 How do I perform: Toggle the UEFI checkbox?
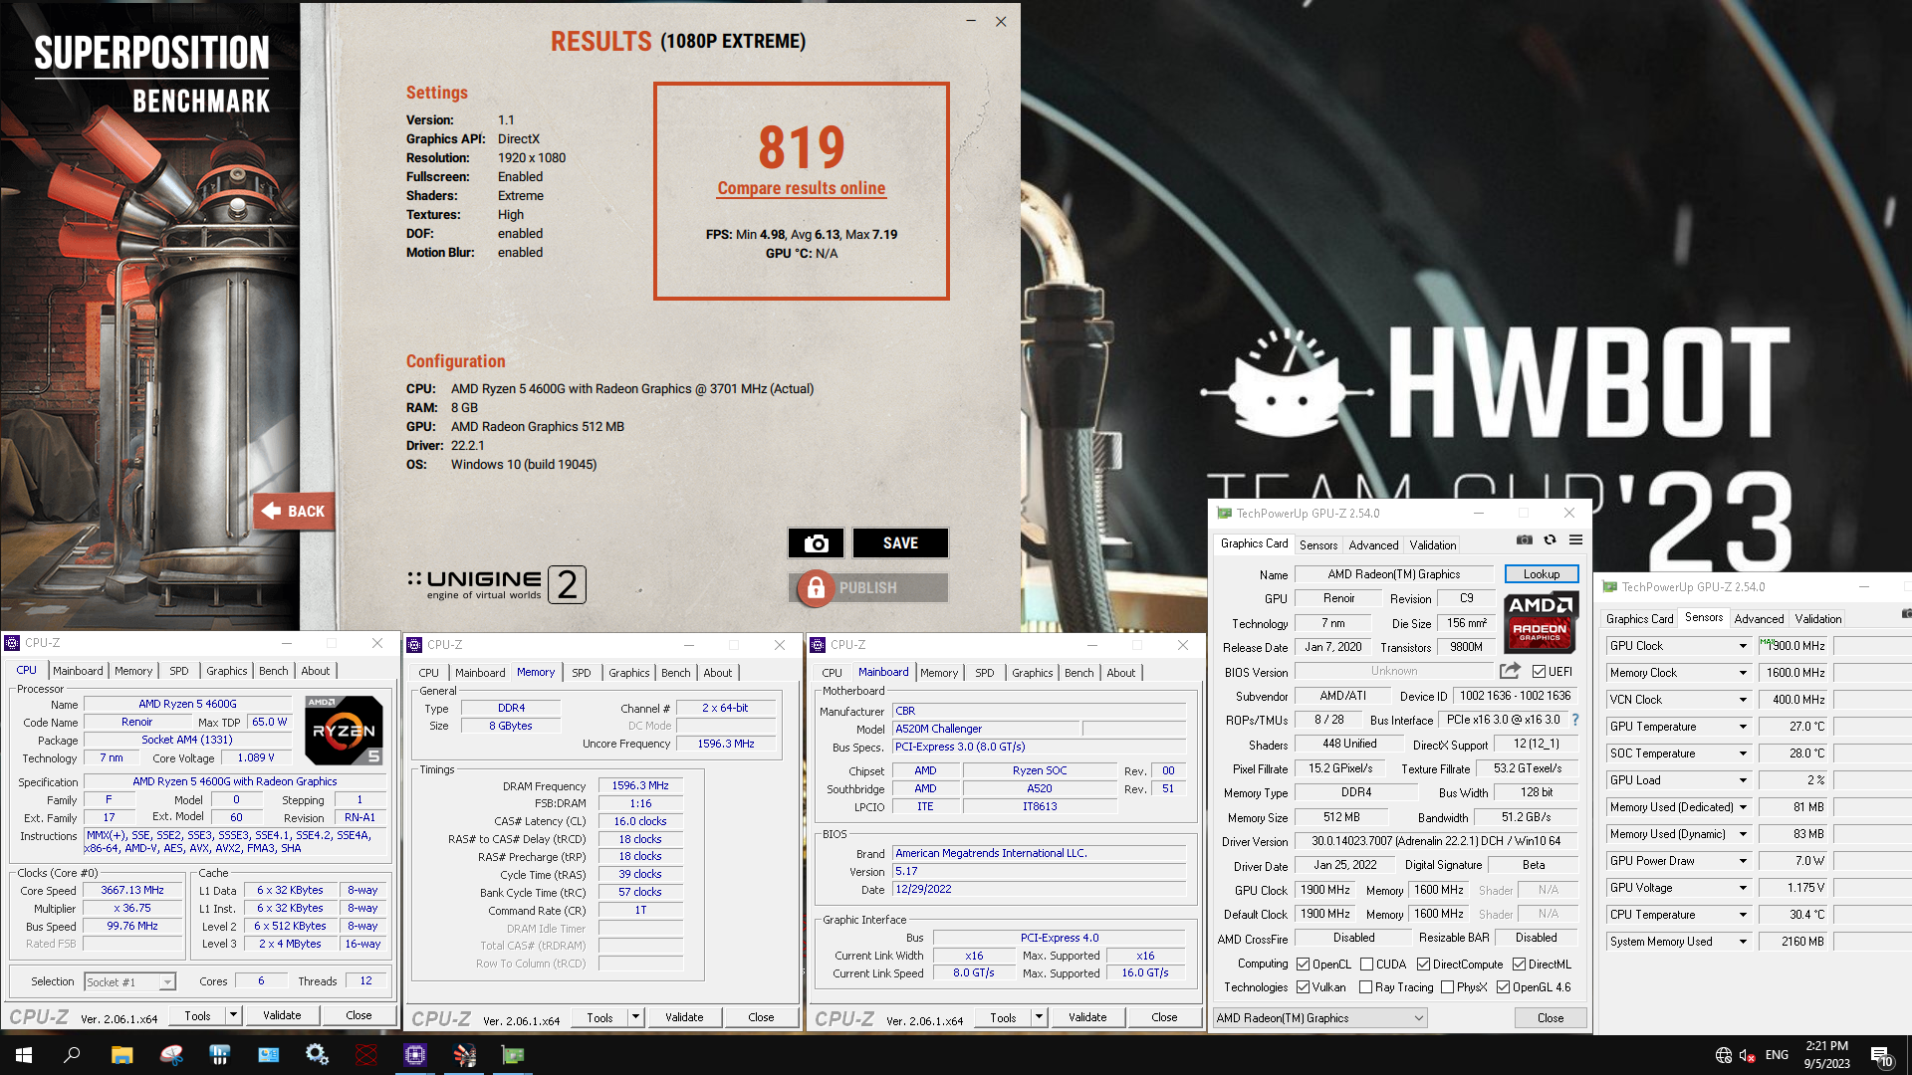tap(1539, 672)
